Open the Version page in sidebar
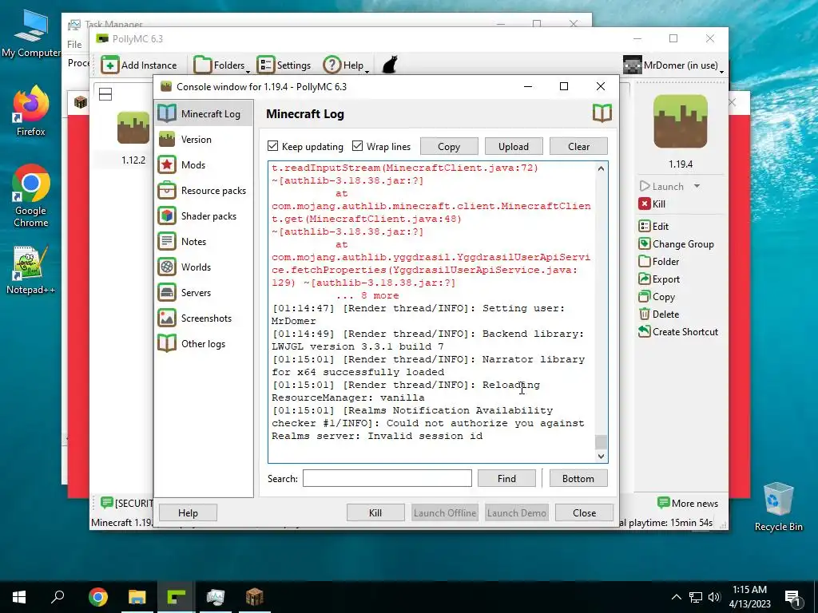This screenshot has height=613, width=818. pyautogui.click(x=204, y=139)
